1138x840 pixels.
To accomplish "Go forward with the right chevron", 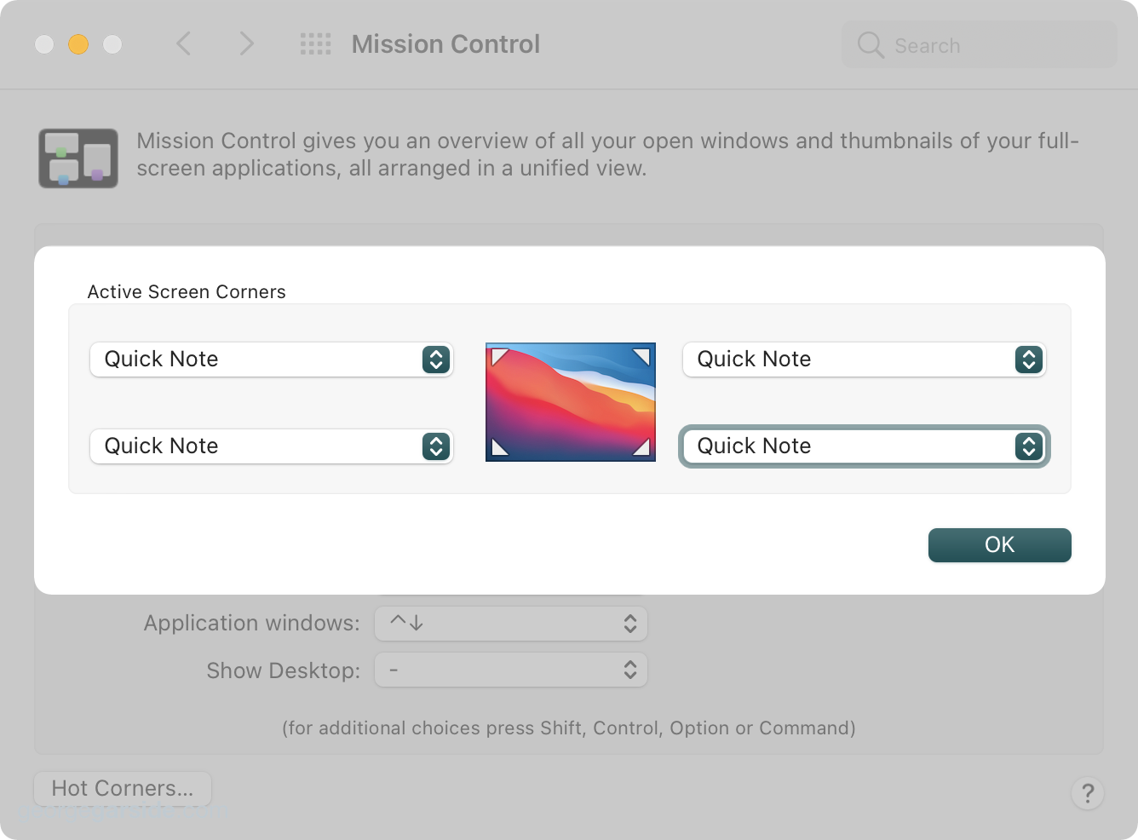I will click(x=246, y=43).
